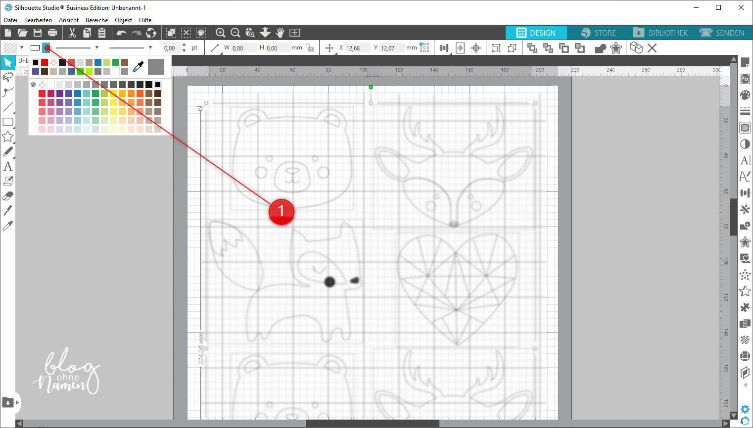Select the transparent (no color) swatch
This screenshot has width=753, height=428.
(53, 62)
